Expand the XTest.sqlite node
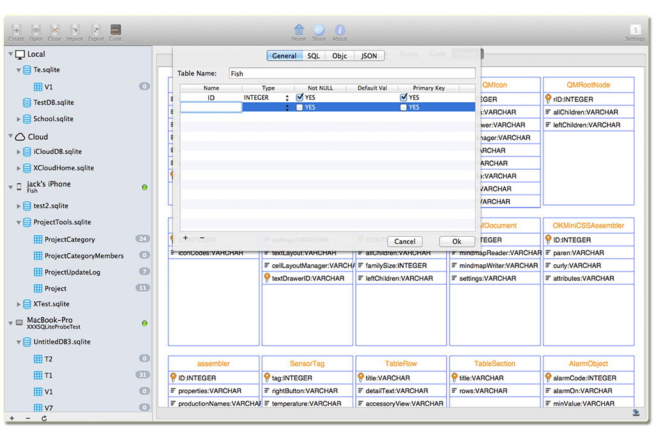This screenshot has height=436, width=654. tap(19, 304)
